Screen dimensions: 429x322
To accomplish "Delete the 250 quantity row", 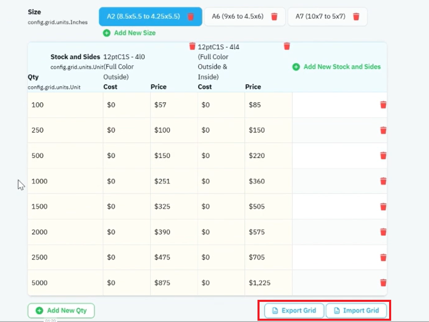I will tap(383, 130).
